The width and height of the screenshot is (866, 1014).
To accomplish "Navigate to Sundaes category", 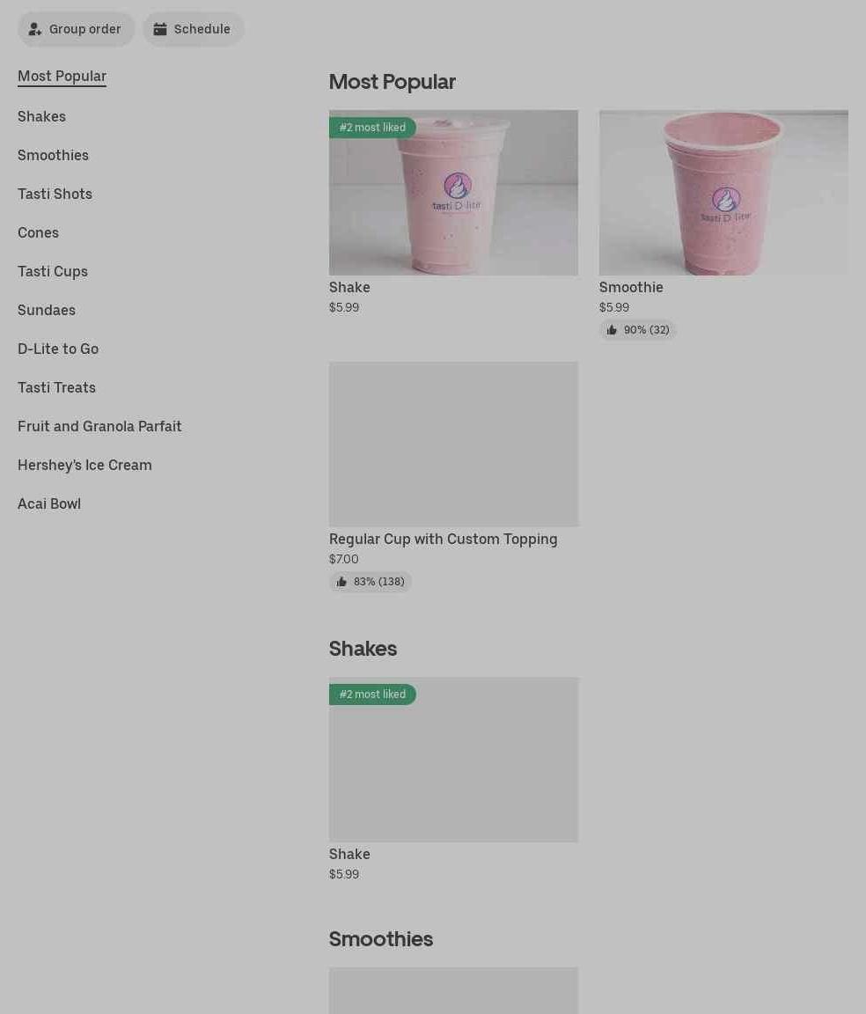I will click(x=47, y=311).
